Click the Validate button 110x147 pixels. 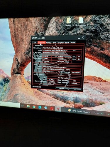(x=62, y=88)
